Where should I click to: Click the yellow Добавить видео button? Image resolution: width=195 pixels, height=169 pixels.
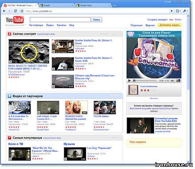(x=169, y=25)
